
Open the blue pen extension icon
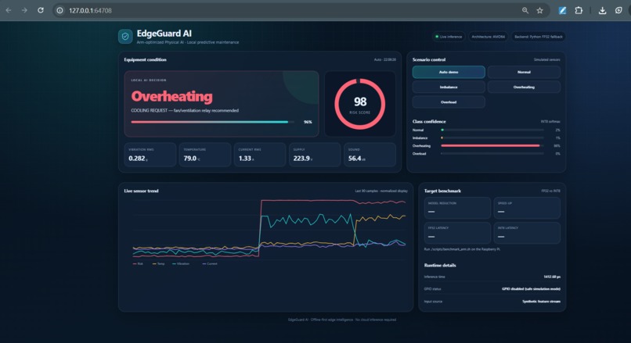pos(562,10)
